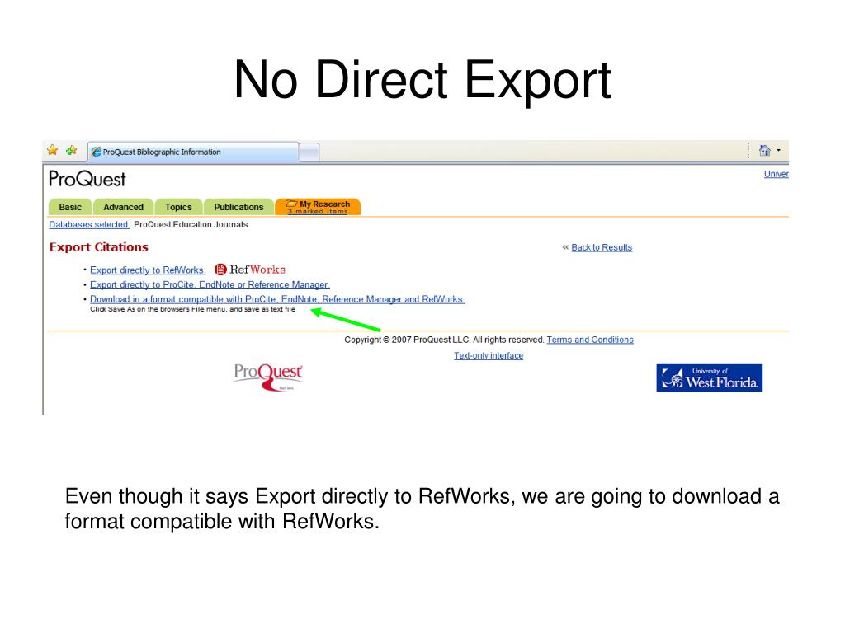Click the Univer link at top right
The height and width of the screenshot is (633, 845).
click(x=776, y=174)
